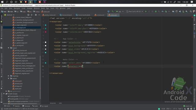Expand the res (generated) folder
196x110 pixels.
[6, 91]
